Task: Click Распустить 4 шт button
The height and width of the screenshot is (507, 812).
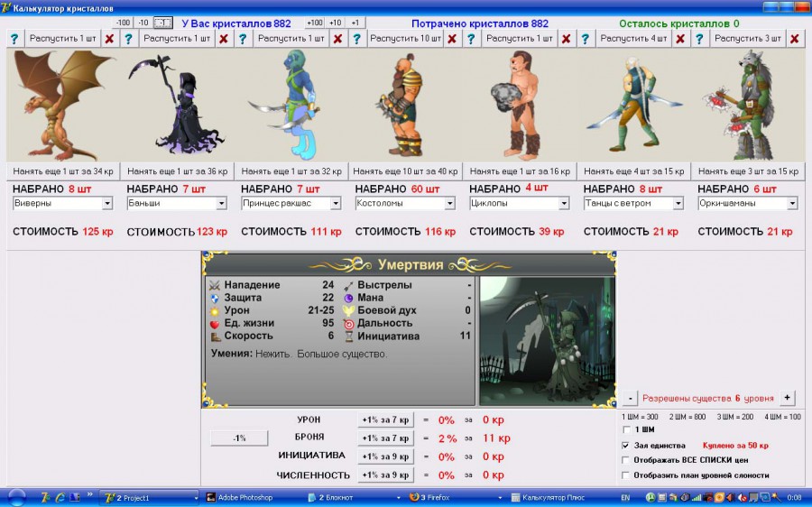Action: (x=634, y=39)
